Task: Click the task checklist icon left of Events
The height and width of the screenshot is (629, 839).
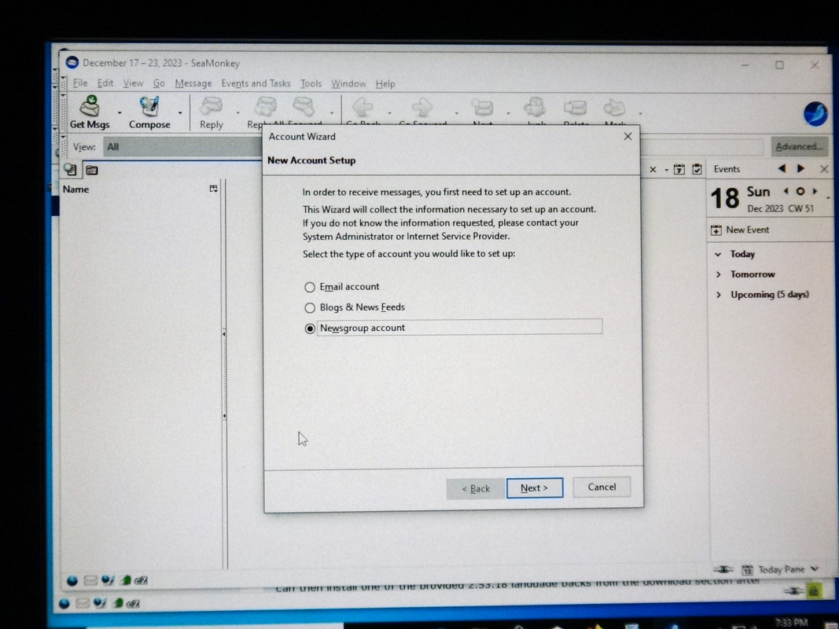Action: pyautogui.click(x=697, y=169)
